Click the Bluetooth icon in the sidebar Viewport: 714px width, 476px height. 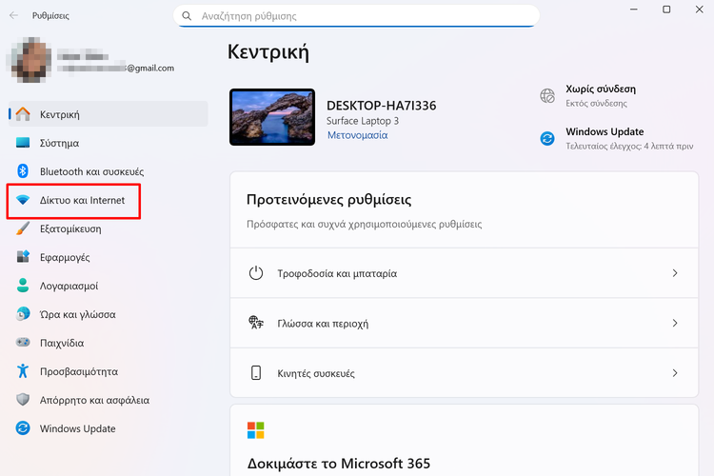pos(24,171)
